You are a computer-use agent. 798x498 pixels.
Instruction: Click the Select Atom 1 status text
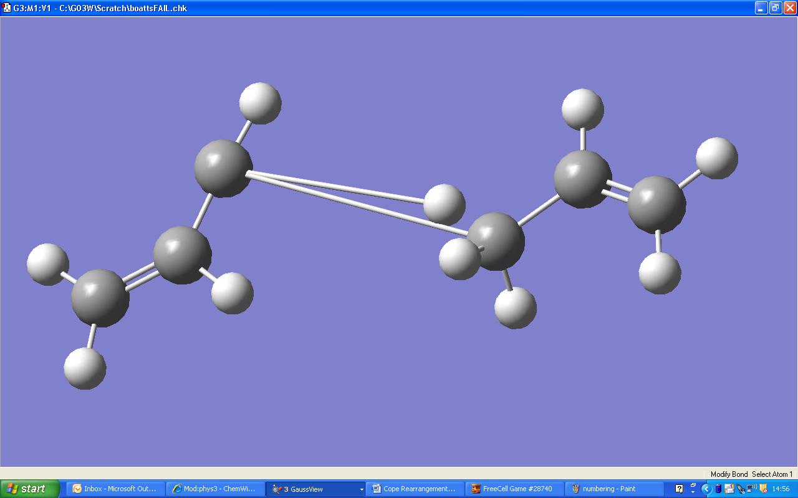[x=772, y=474]
